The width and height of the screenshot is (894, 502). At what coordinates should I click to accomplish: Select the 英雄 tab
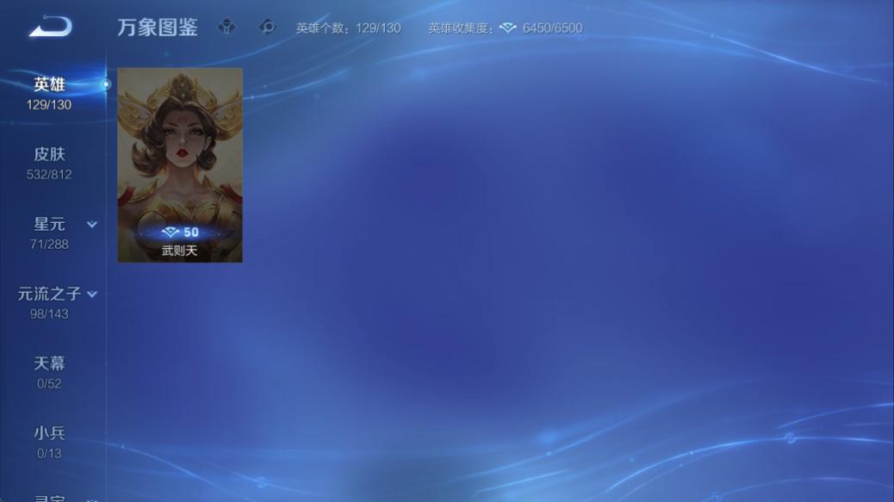coord(49,94)
